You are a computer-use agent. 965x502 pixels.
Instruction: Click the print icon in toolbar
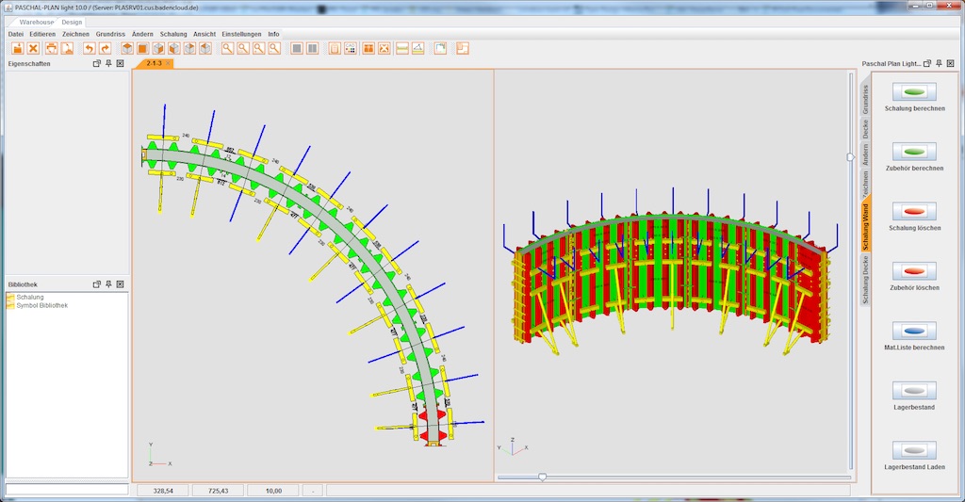pyautogui.click(x=52, y=48)
